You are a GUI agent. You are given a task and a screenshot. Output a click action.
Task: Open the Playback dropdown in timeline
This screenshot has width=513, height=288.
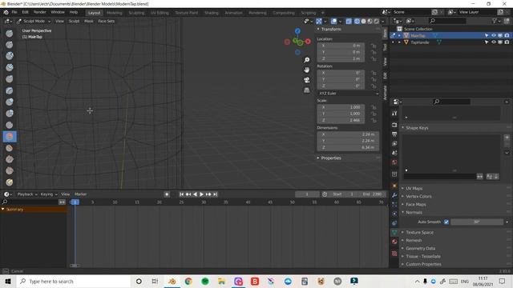point(26,194)
